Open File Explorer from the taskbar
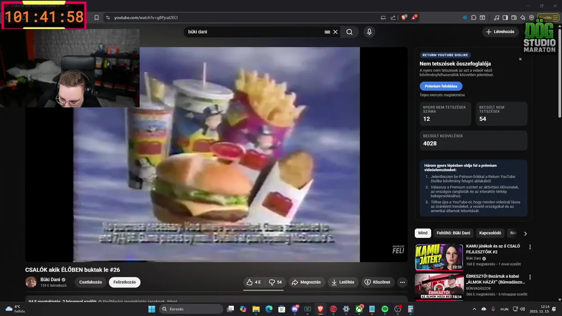The image size is (562, 316). click(256, 309)
